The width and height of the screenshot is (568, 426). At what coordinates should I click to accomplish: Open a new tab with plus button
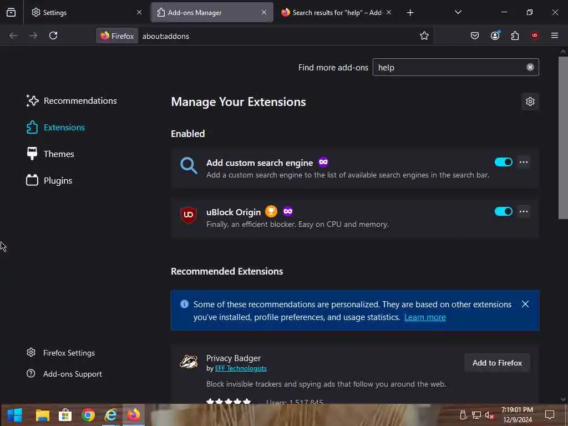point(410,13)
